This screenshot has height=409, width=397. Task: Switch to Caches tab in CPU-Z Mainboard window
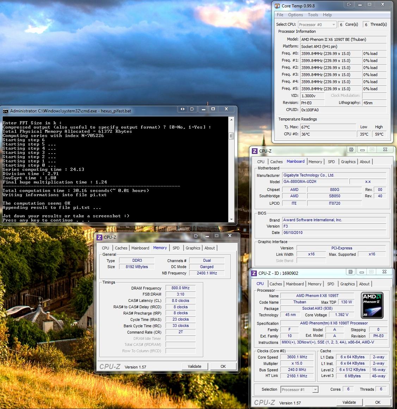click(x=276, y=162)
